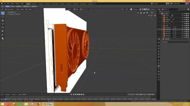The width and height of the screenshot is (190, 106).
Task: Select the Measure ruler tool
Action: [x=3, y=38]
